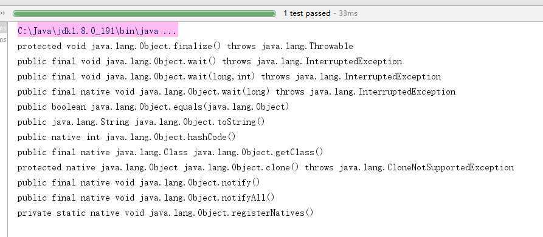Click the '1 test passed' status label
Screen dimensions: 543x237
pyautogui.click(x=307, y=13)
